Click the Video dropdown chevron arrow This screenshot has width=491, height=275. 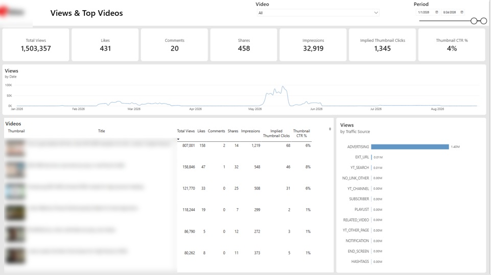(376, 13)
